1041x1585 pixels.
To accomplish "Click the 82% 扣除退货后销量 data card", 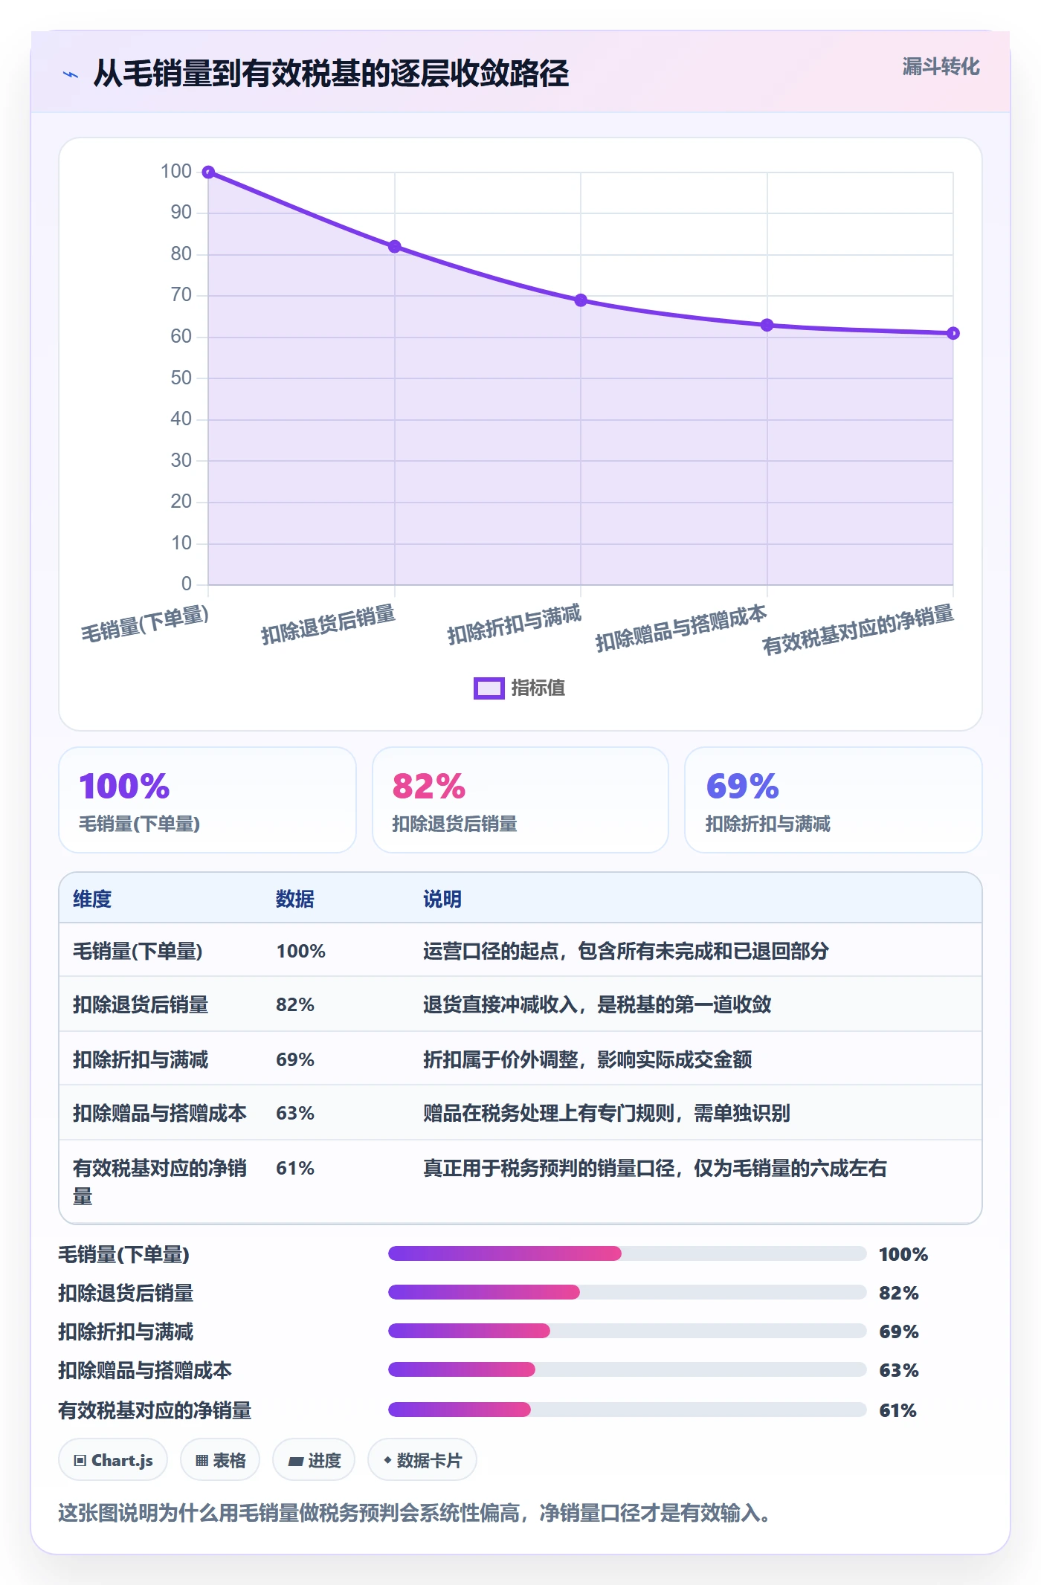I will [520, 800].
